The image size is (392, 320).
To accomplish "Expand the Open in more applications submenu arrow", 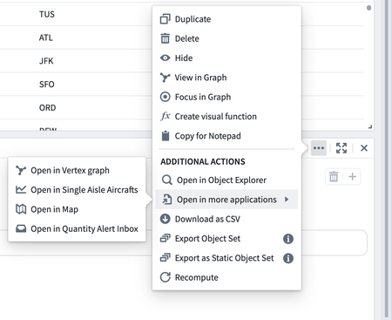I will point(287,200).
